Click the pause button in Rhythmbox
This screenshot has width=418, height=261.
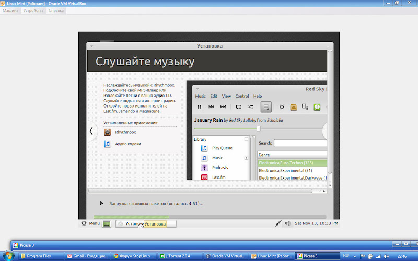(x=200, y=107)
